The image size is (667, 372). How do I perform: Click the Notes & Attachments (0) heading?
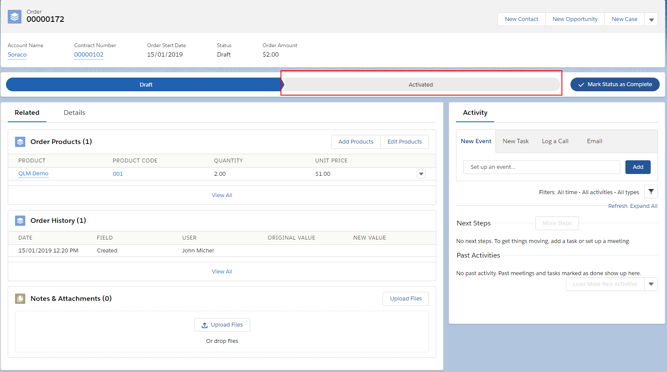71,299
